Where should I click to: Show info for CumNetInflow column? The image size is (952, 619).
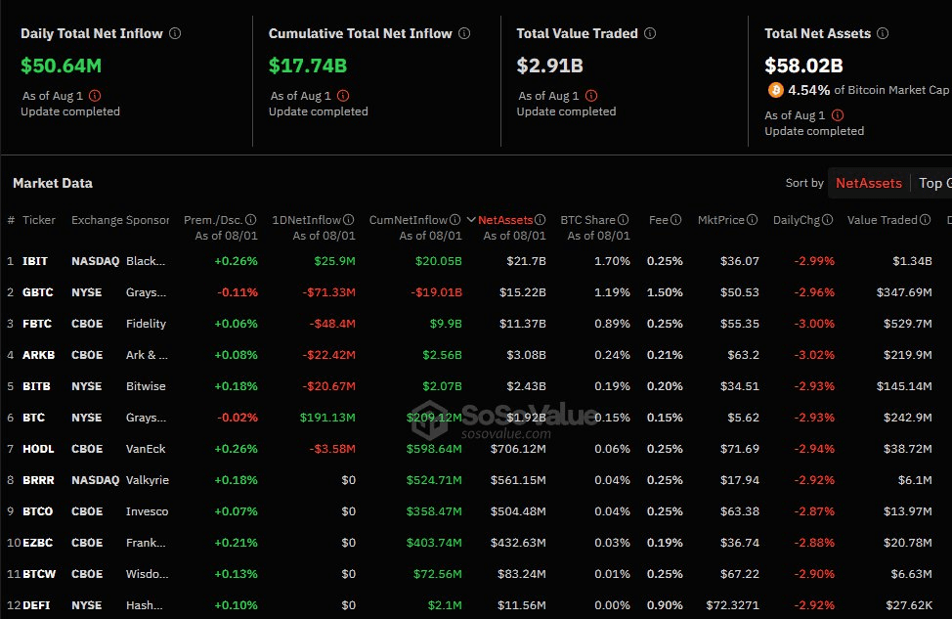454,220
